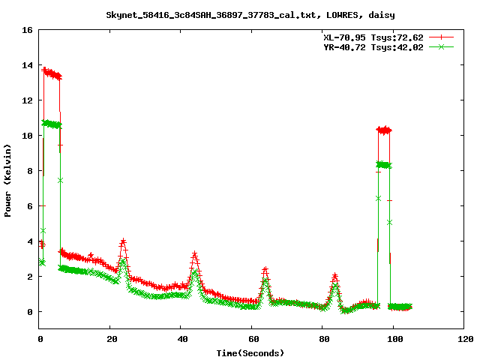
Task: Click the red peak near 64 seconds
Action: click(265, 270)
